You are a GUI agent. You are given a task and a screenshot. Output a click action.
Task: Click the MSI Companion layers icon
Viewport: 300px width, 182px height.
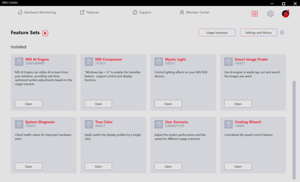pos(89,62)
